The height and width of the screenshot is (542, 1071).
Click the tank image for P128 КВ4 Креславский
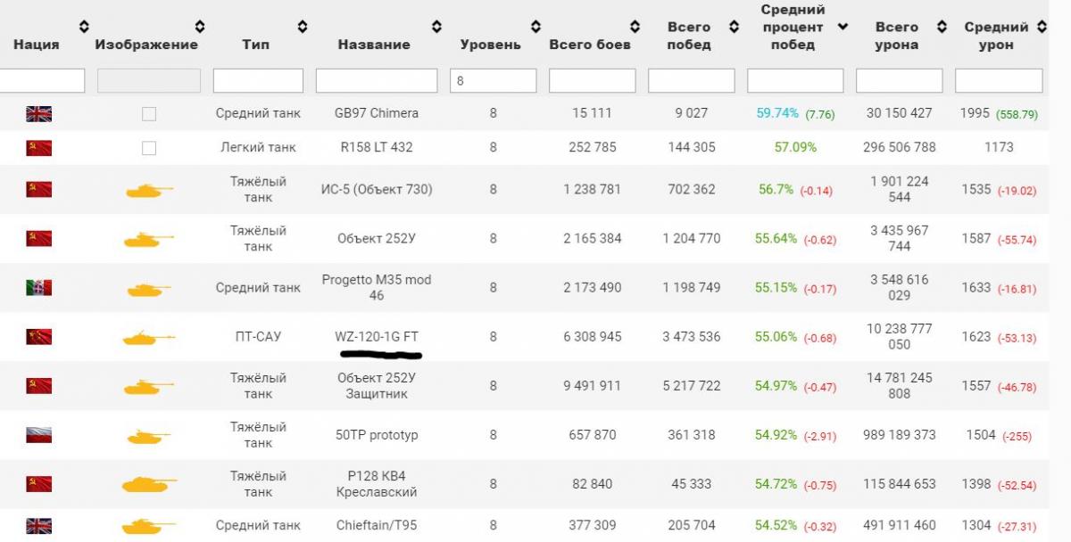click(148, 484)
